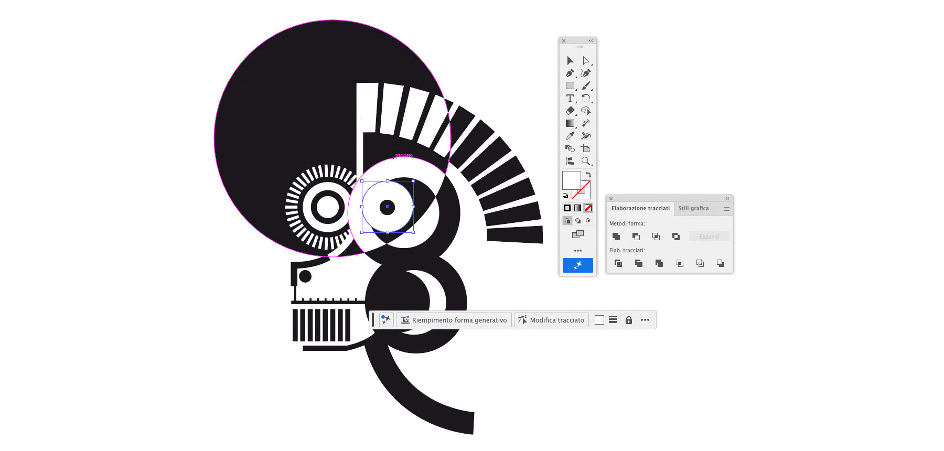Enable Draw Behind mode
The image size is (944, 451).
(x=578, y=221)
